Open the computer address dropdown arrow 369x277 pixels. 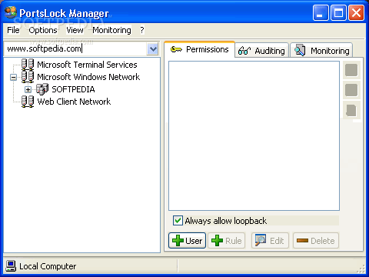tap(153, 48)
